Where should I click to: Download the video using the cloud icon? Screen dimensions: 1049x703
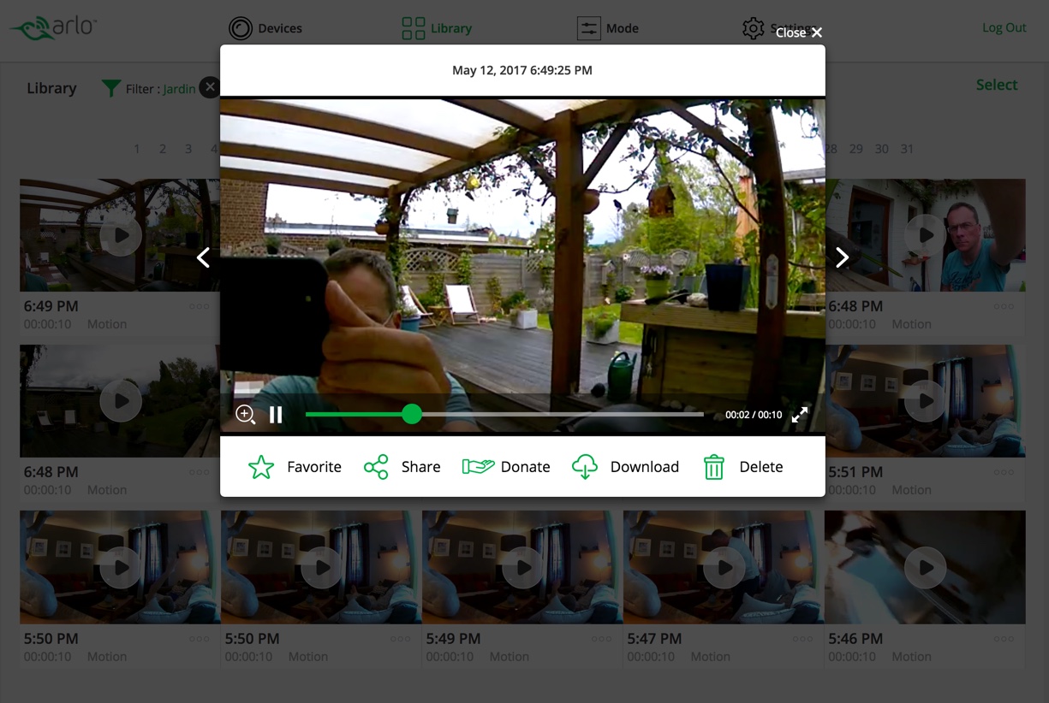(585, 467)
